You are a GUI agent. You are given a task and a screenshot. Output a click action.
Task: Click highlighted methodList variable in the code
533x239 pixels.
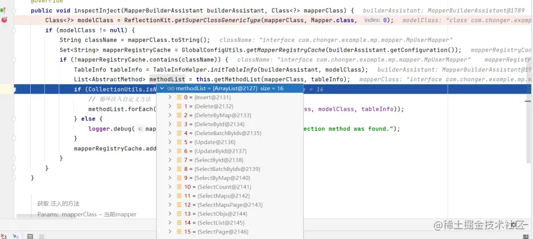(x=167, y=79)
